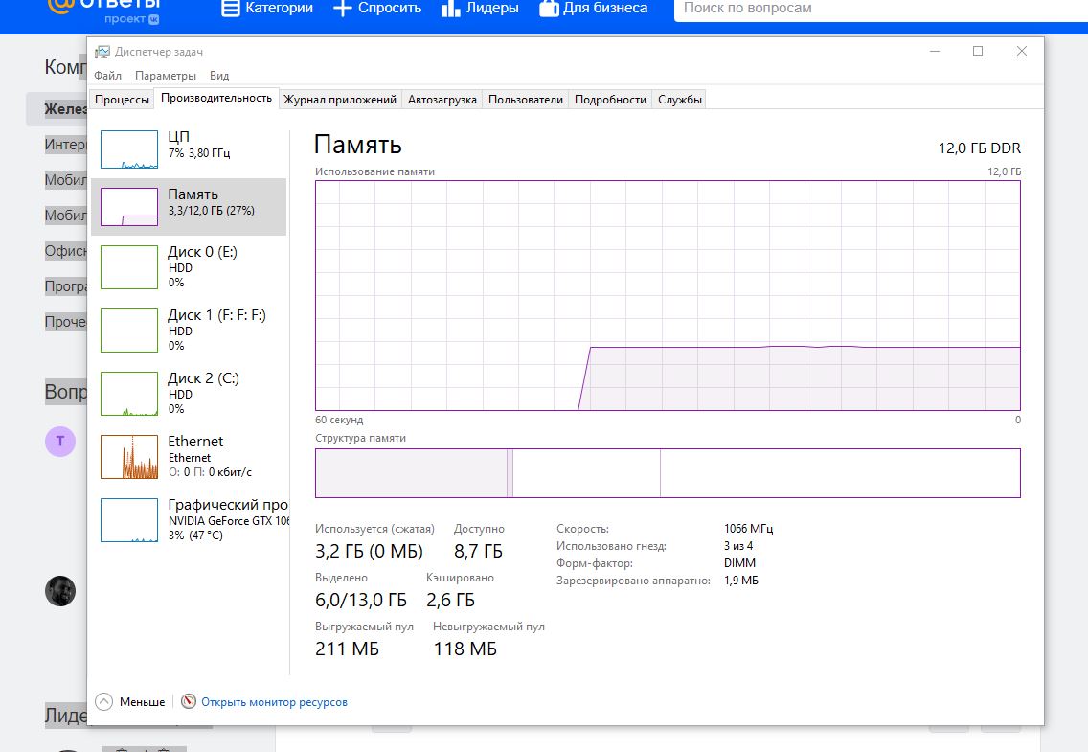Select the Графический процессор graph thumbnail
1088x752 pixels.
pyautogui.click(x=129, y=519)
